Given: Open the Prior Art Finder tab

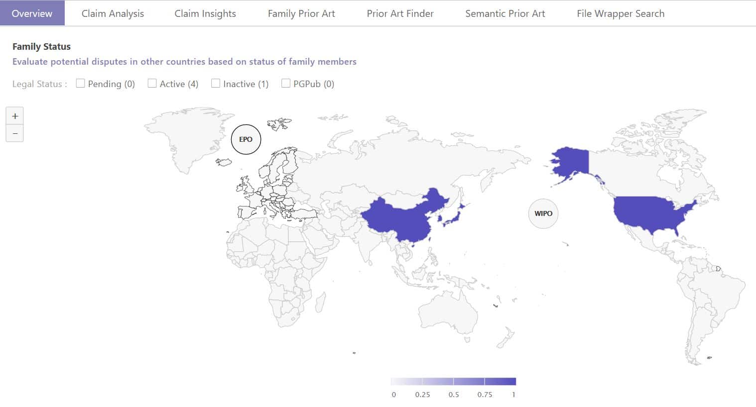Looking at the screenshot, I should [x=400, y=13].
